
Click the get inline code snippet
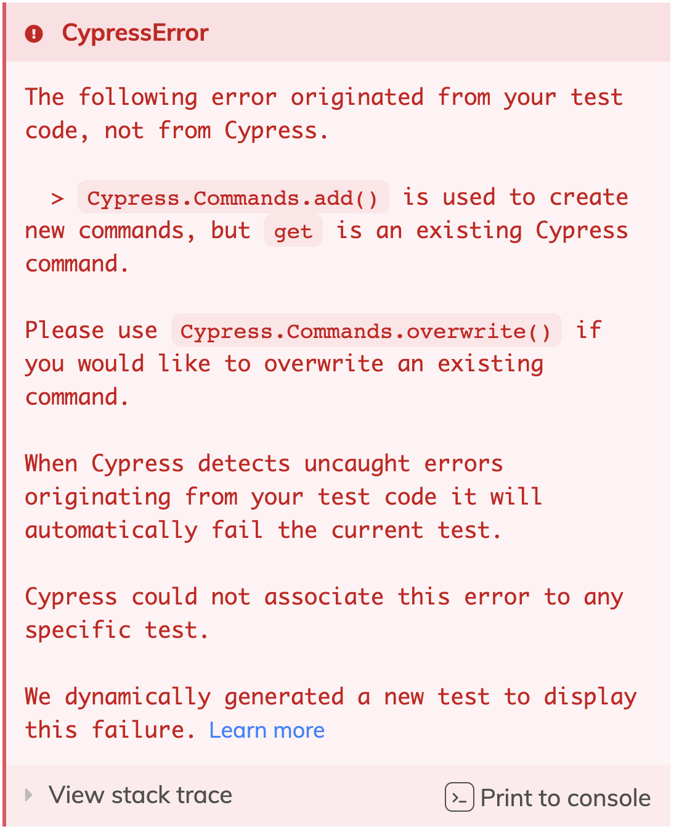coord(293,231)
